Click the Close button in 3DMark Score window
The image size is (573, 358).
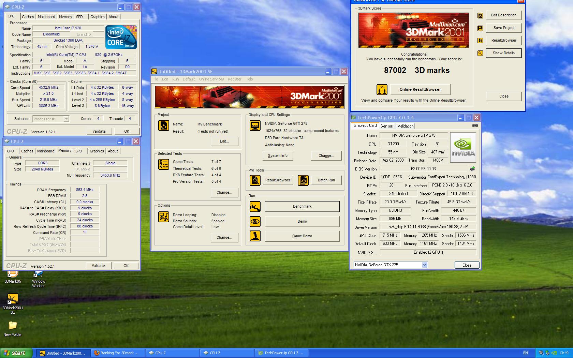pos(504,96)
